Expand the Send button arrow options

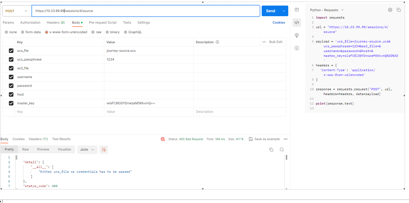(x=284, y=11)
